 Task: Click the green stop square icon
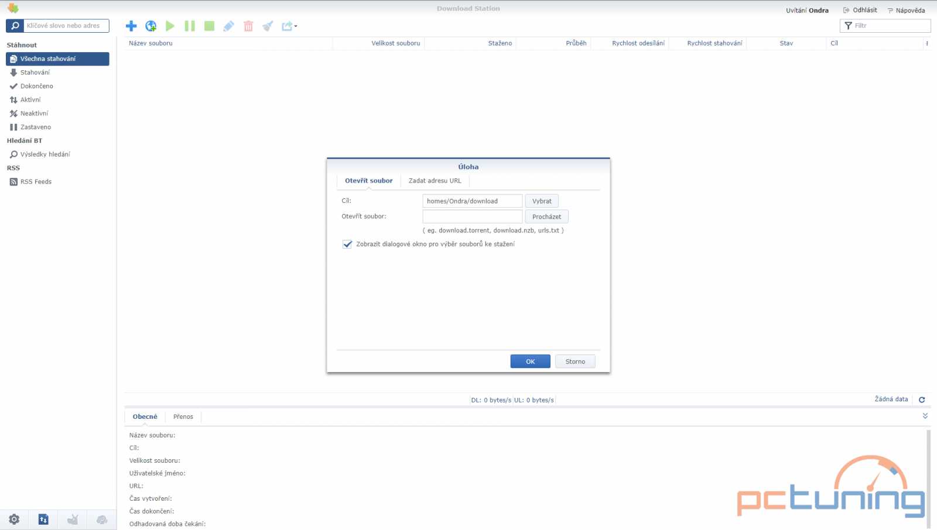tap(209, 26)
